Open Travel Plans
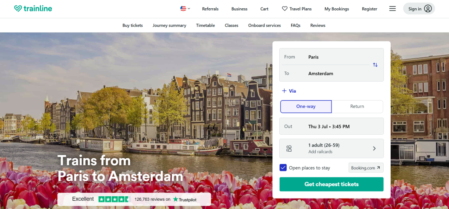Screen dimensions: 449x209 pos(297,9)
